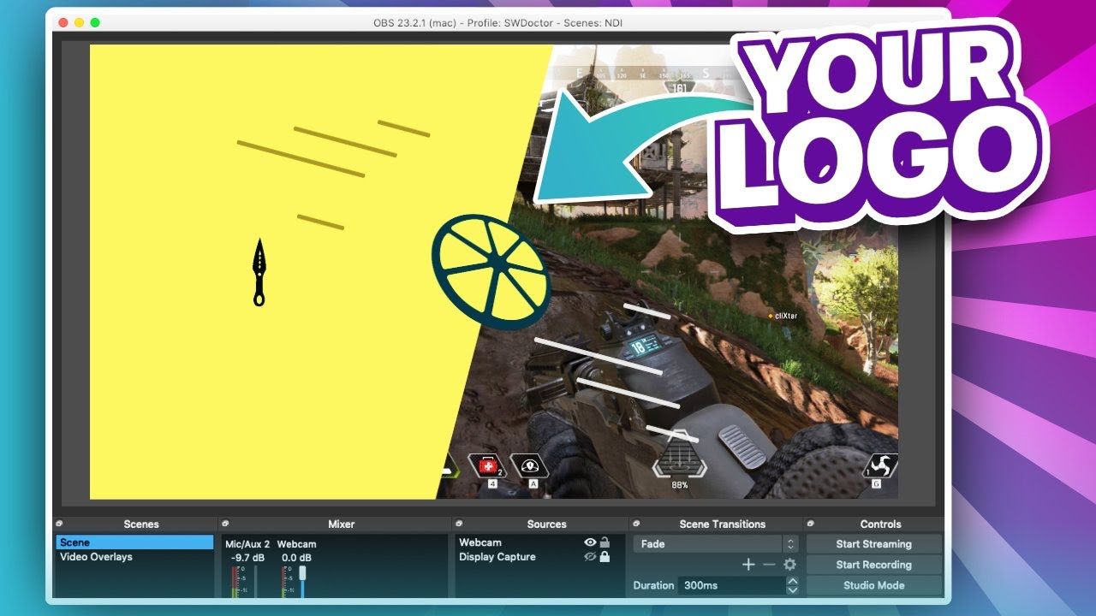Screen dimensions: 1096x616
Task: Select the Scene item in Scenes list
Action: click(134, 542)
